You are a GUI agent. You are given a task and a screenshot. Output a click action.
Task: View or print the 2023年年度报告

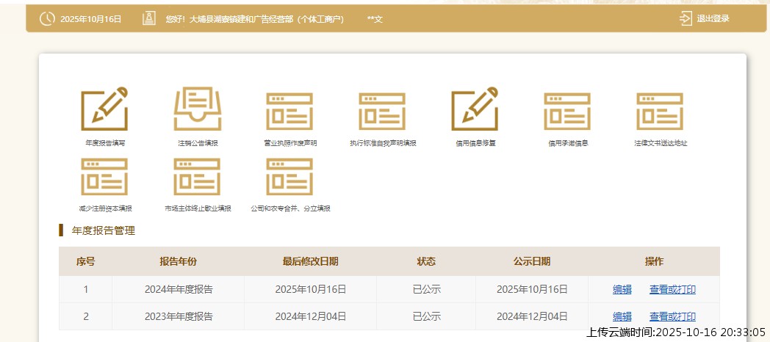[x=672, y=316]
